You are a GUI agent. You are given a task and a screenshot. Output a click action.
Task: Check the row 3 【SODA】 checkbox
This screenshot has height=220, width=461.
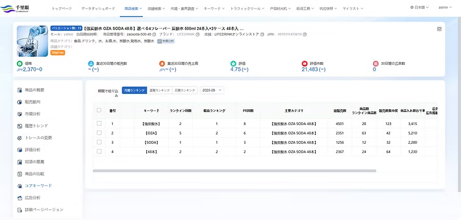[99, 142]
